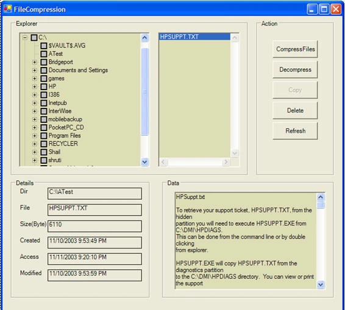This screenshot has height=310, width=345.
Task: Close the FileCompression window
Action: tap(336, 9)
